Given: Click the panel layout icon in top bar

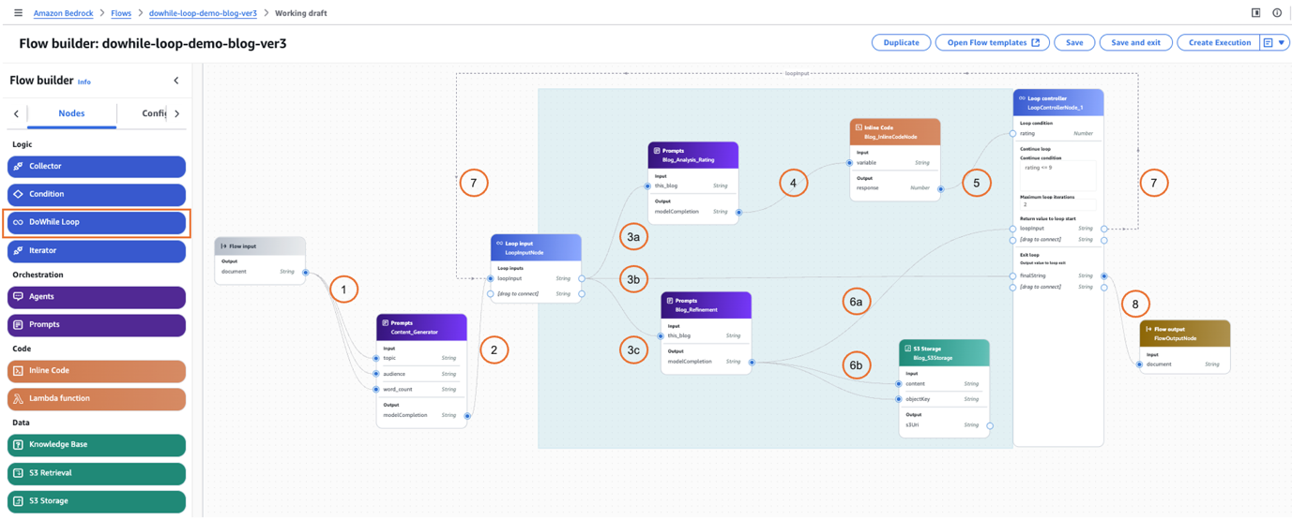Looking at the screenshot, I should (x=1255, y=13).
